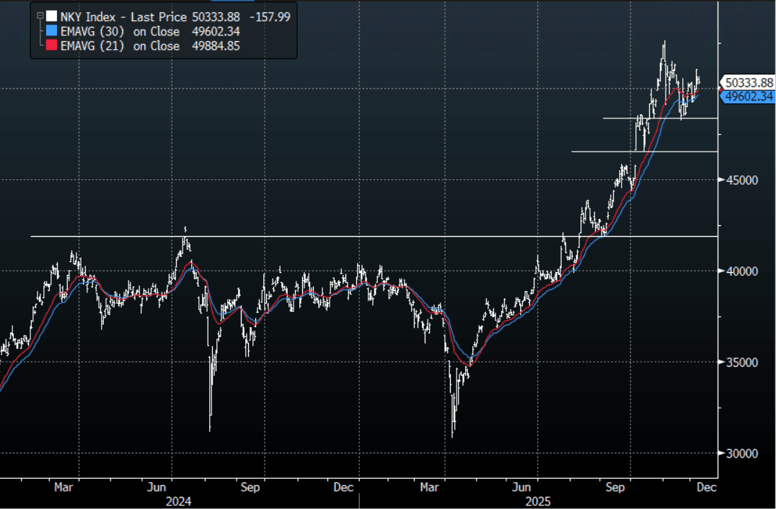Viewport: 776px width, 509px height.
Task: Collapse the legend tree via minus box
Action: click(x=39, y=16)
